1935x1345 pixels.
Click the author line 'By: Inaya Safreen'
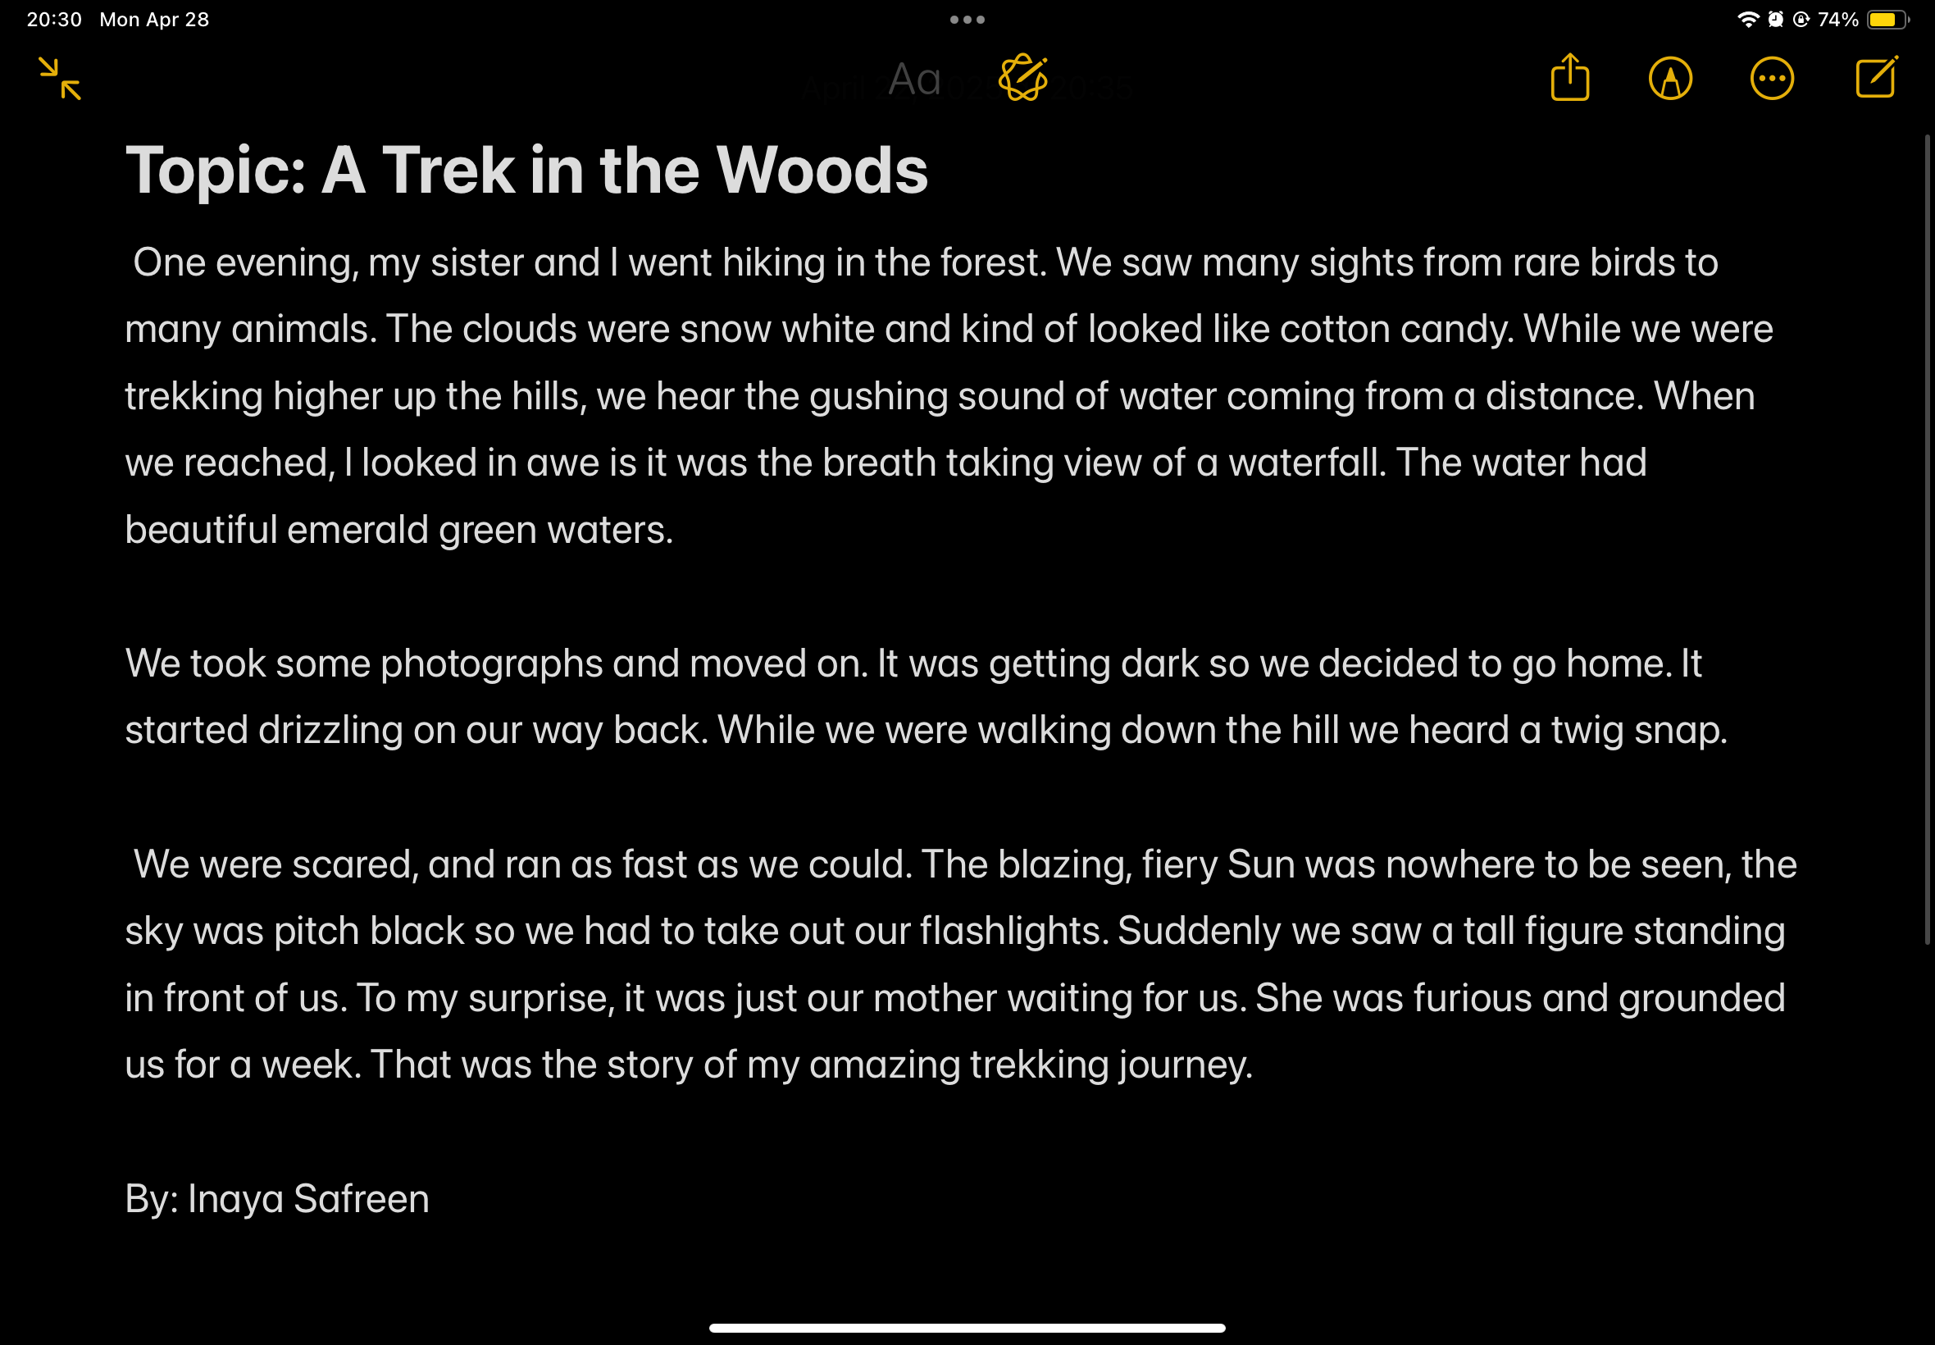point(277,1198)
